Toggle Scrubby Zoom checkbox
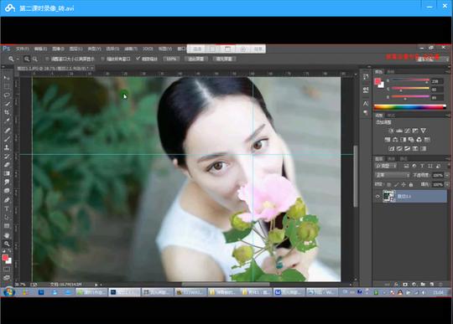The width and height of the screenshot is (453, 324). point(138,59)
